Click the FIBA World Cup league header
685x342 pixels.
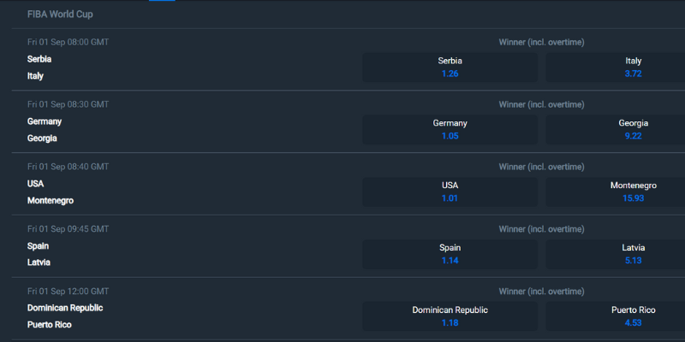click(x=60, y=15)
